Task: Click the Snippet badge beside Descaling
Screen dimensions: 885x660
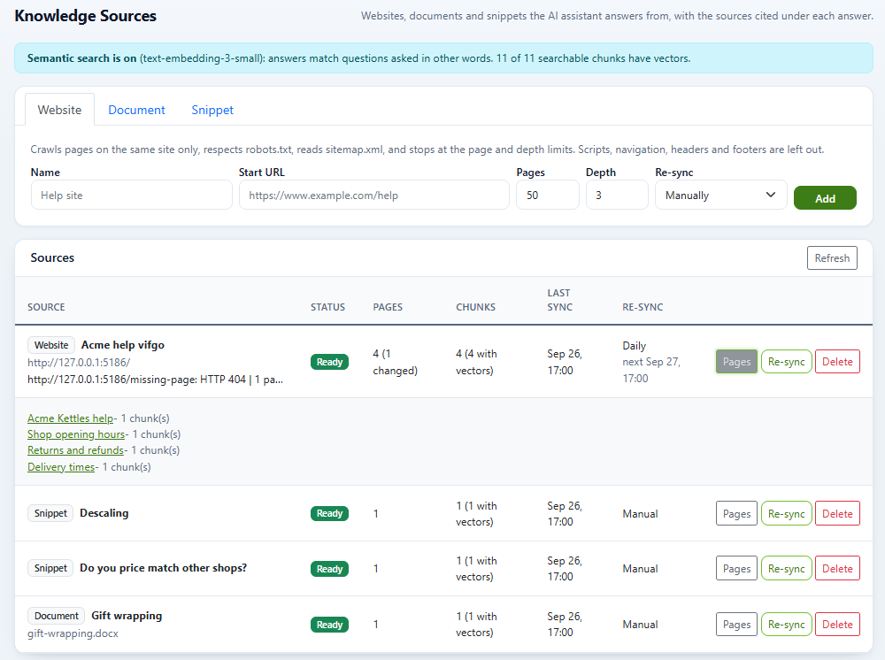Action: click(x=50, y=513)
